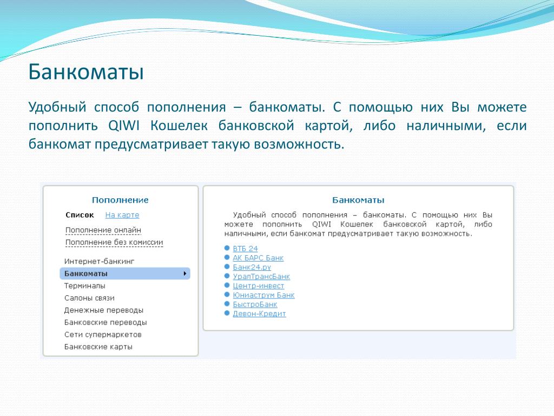The width and height of the screenshot is (554, 416).
Task: Select Банковские карты in the menu
Action: click(x=98, y=347)
